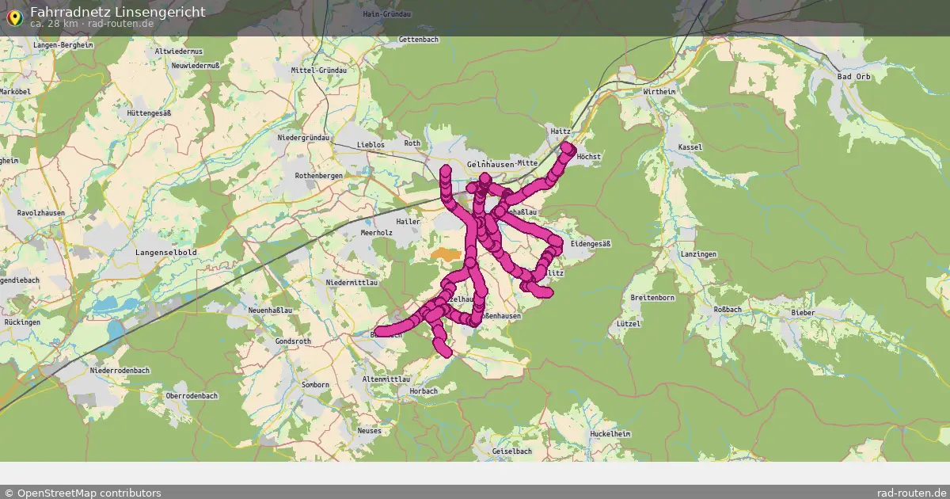The width and height of the screenshot is (950, 499).
Task: Click the Altenmittlau place label
Action: click(386, 380)
